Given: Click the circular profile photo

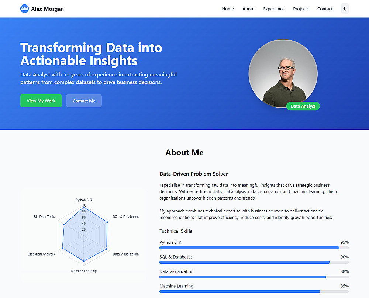Looking at the screenshot, I should [283, 73].
